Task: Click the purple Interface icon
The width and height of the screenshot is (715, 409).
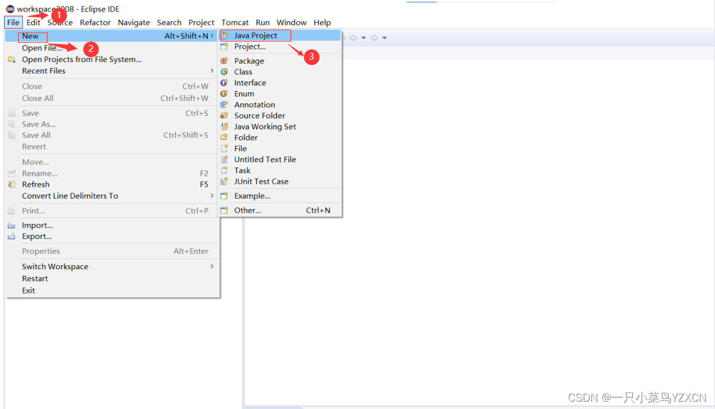Action: (224, 83)
